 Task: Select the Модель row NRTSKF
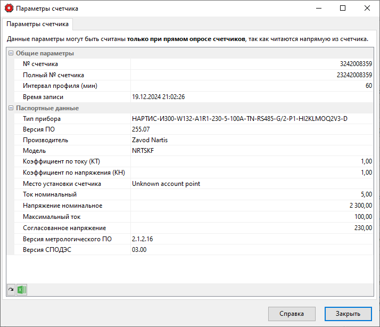[x=194, y=151]
